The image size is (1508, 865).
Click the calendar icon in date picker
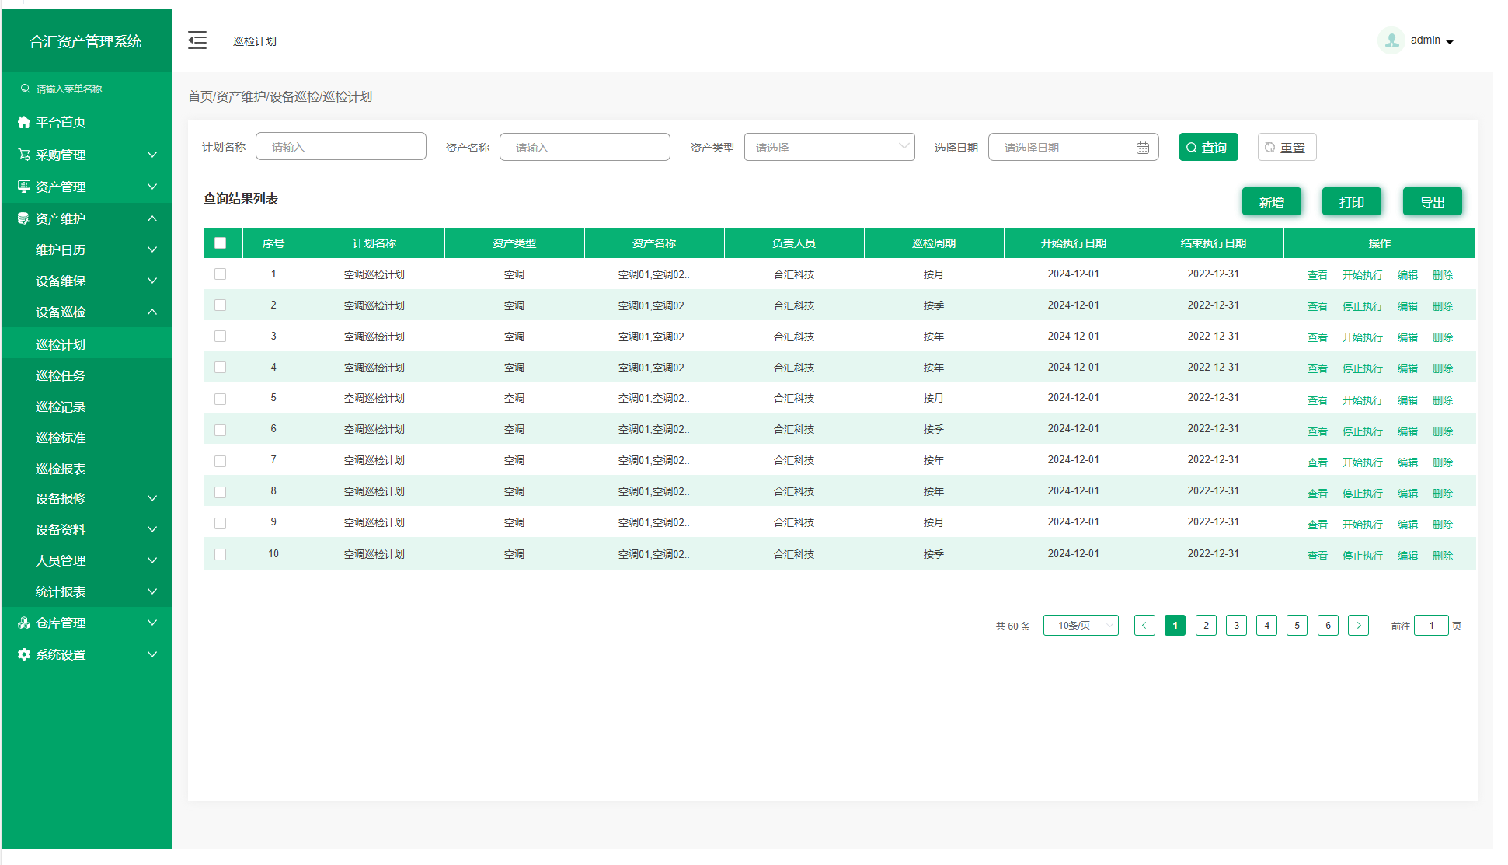1142,148
